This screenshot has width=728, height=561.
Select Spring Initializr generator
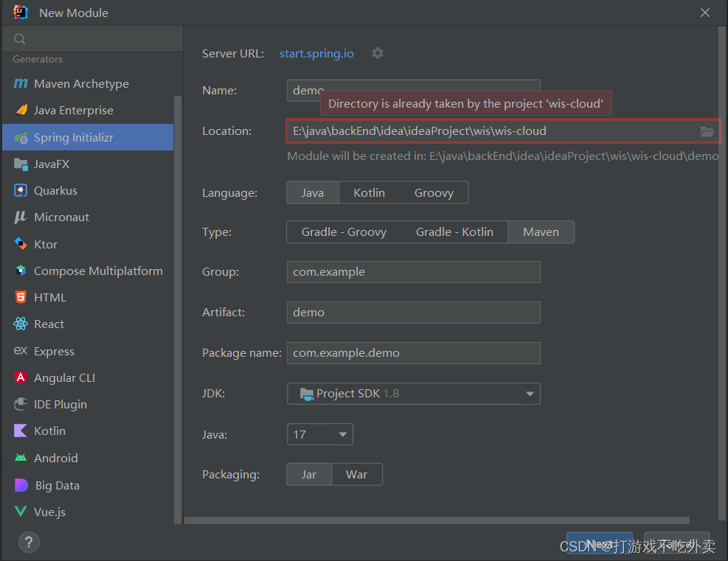(88, 137)
